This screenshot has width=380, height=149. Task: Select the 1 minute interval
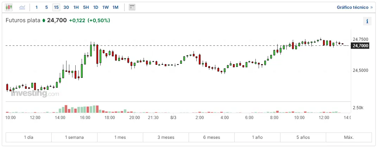pos(37,7)
